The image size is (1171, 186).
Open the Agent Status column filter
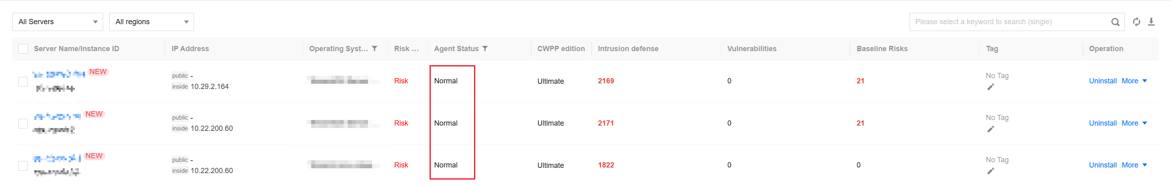pyautogui.click(x=485, y=48)
